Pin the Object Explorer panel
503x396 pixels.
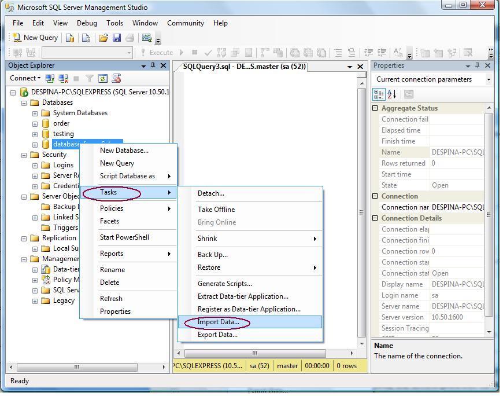coord(153,65)
